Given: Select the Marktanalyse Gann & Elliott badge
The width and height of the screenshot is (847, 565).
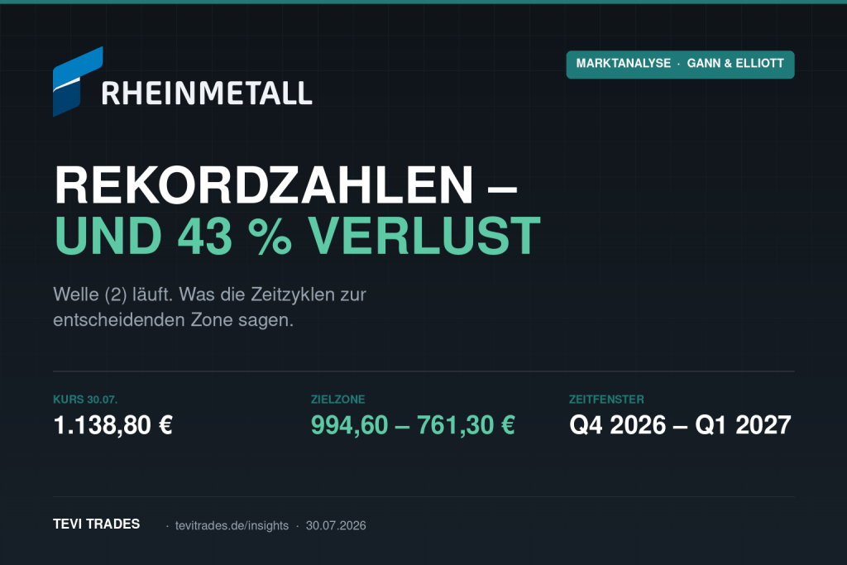Looking at the screenshot, I should (680, 65).
